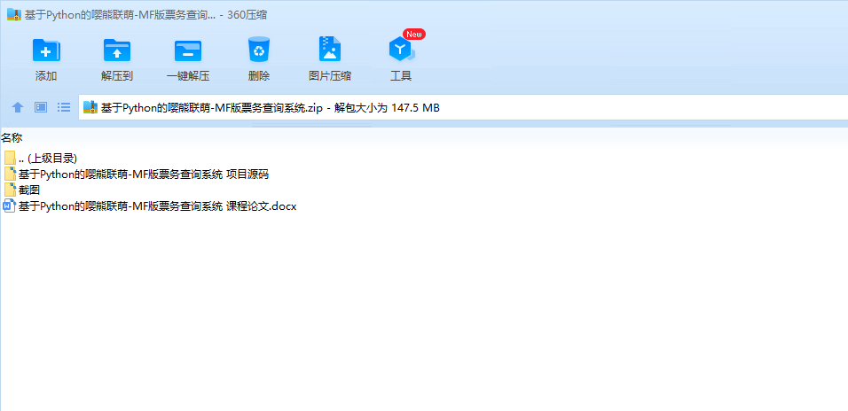Click the Word document icon of 课程论文.docx
848x411 pixels.
click(x=10, y=205)
